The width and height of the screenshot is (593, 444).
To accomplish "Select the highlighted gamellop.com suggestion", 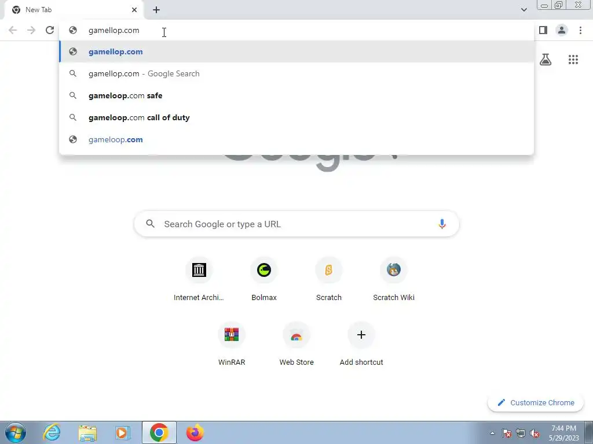I will [x=296, y=51].
